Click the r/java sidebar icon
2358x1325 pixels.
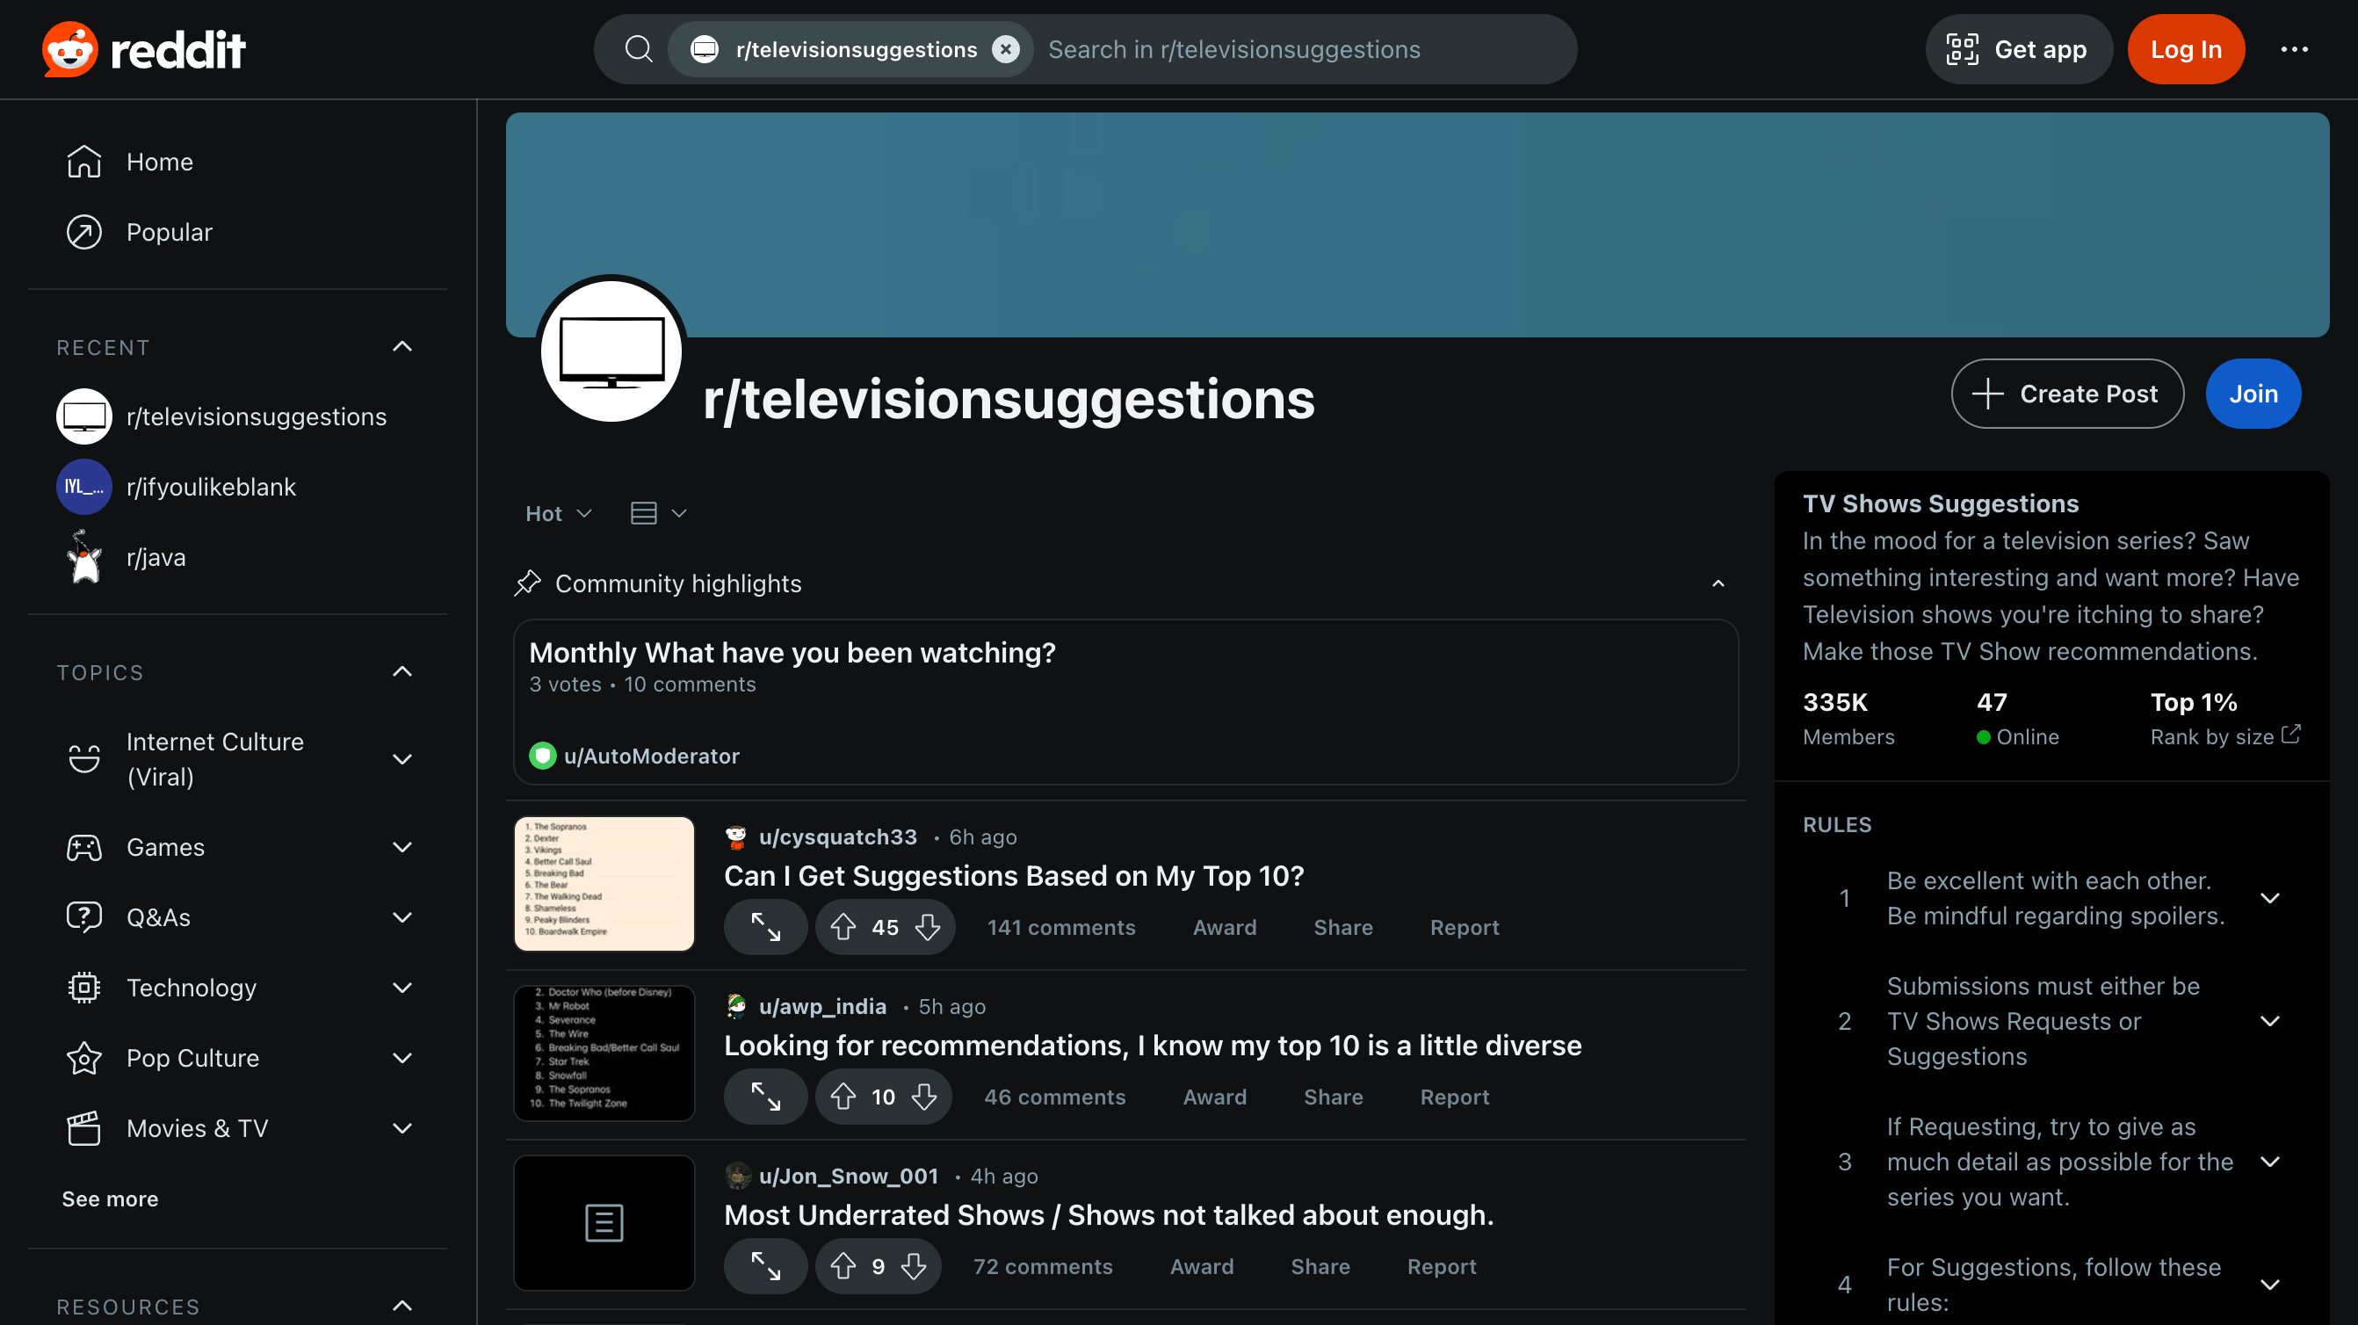click(x=83, y=557)
